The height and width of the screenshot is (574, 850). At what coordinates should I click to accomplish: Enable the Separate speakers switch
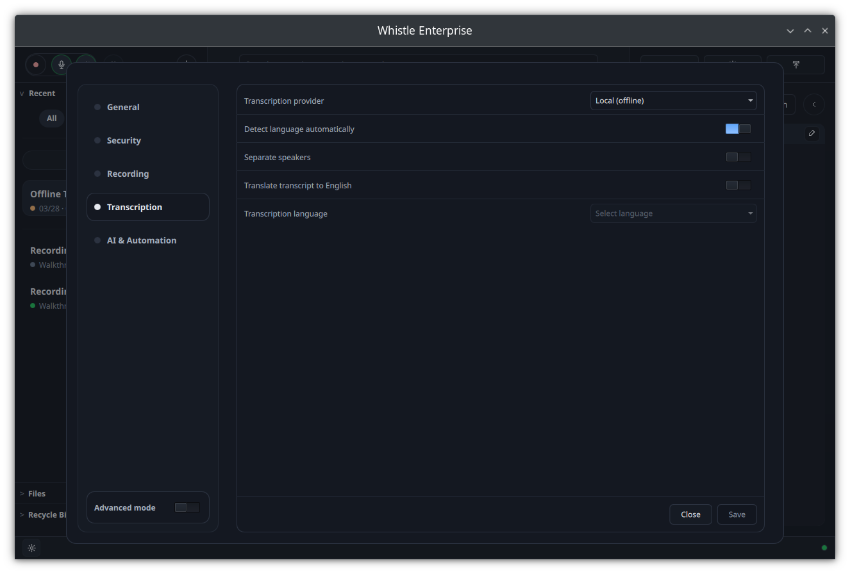coord(738,156)
